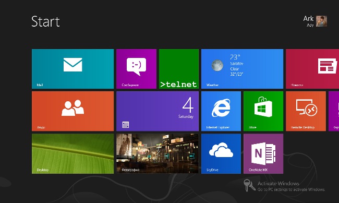Open the Photos tile with city night image
The width and height of the screenshot is (339, 203).
click(158, 153)
